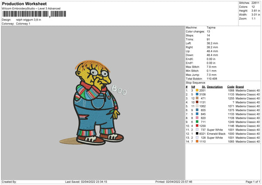Select the Total Bobbin value 110.45ft
The height and width of the screenshot is (185, 262).
pos(212,79)
